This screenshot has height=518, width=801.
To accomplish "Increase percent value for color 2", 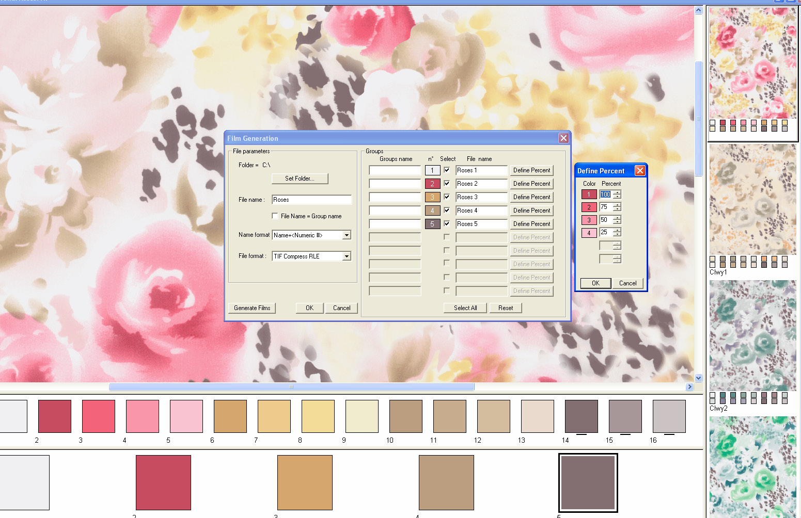I will pyautogui.click(x=617, y=205).
